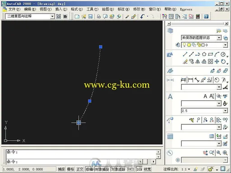Toggle 对象追踪 object tracking
This screenshot has width=231, height=173.
118,169
